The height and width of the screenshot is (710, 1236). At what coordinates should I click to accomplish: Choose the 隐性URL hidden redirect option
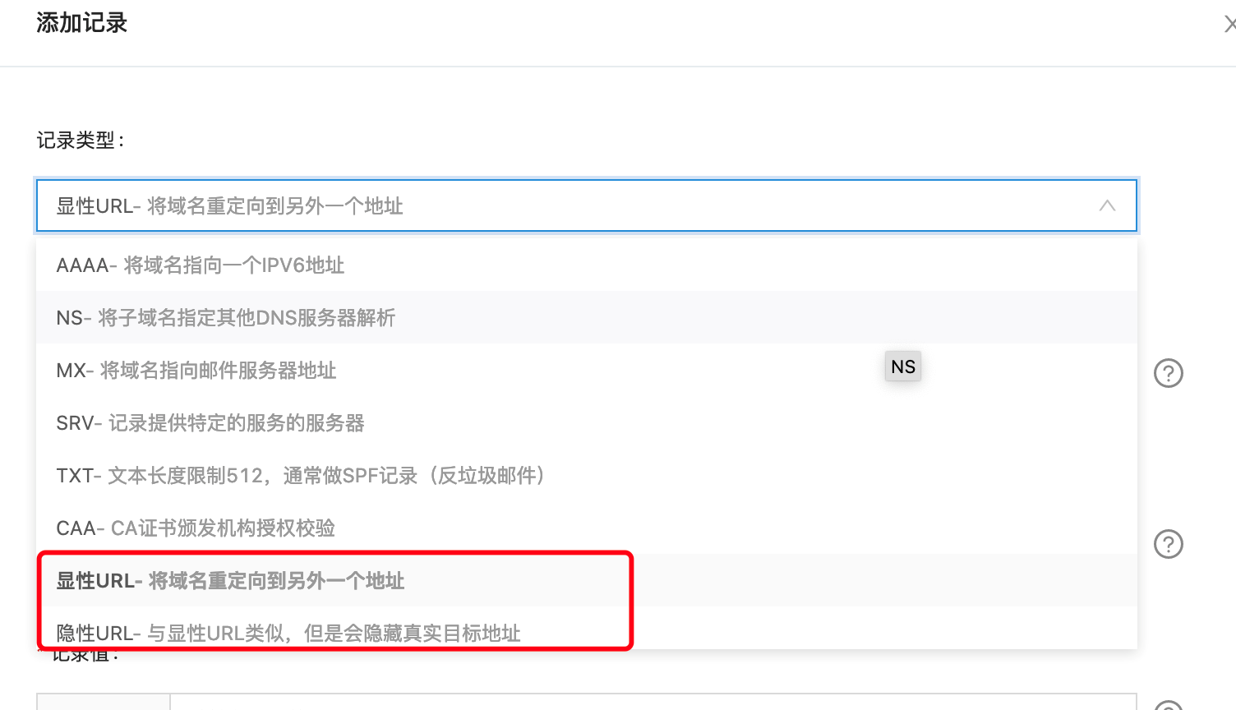(288, 633)
